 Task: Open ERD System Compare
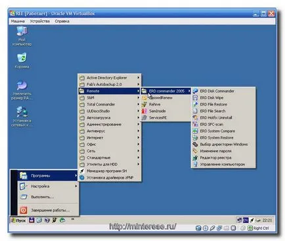pos(223,131)
